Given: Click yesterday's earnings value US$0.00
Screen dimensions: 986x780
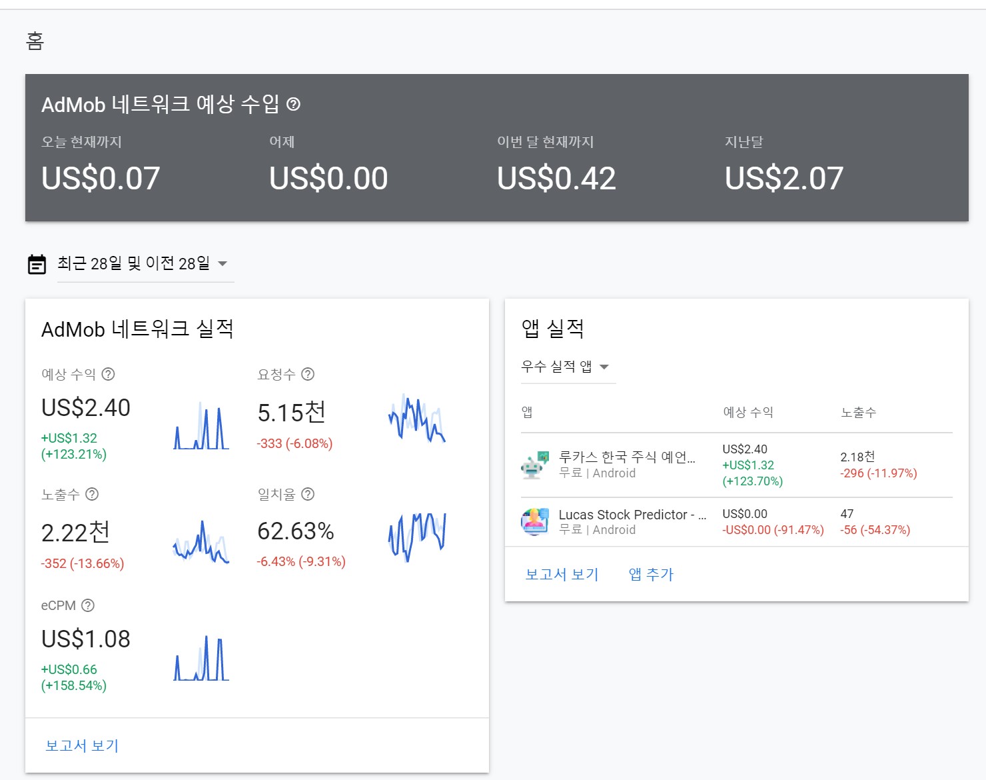Looking at the screenshot, I should pos(328,178).
